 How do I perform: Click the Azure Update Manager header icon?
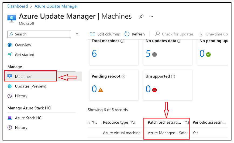click(x=12, y=19)
